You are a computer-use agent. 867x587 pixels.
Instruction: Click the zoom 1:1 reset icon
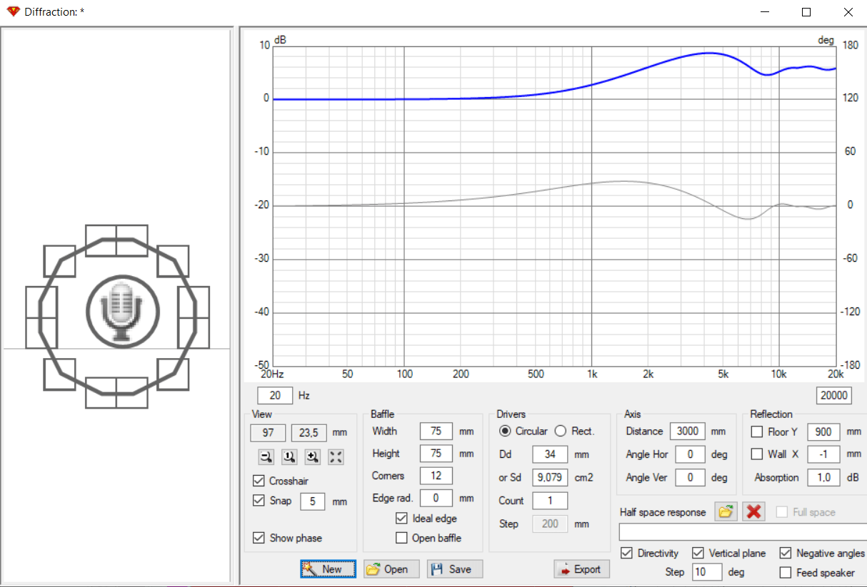(289, 458)
